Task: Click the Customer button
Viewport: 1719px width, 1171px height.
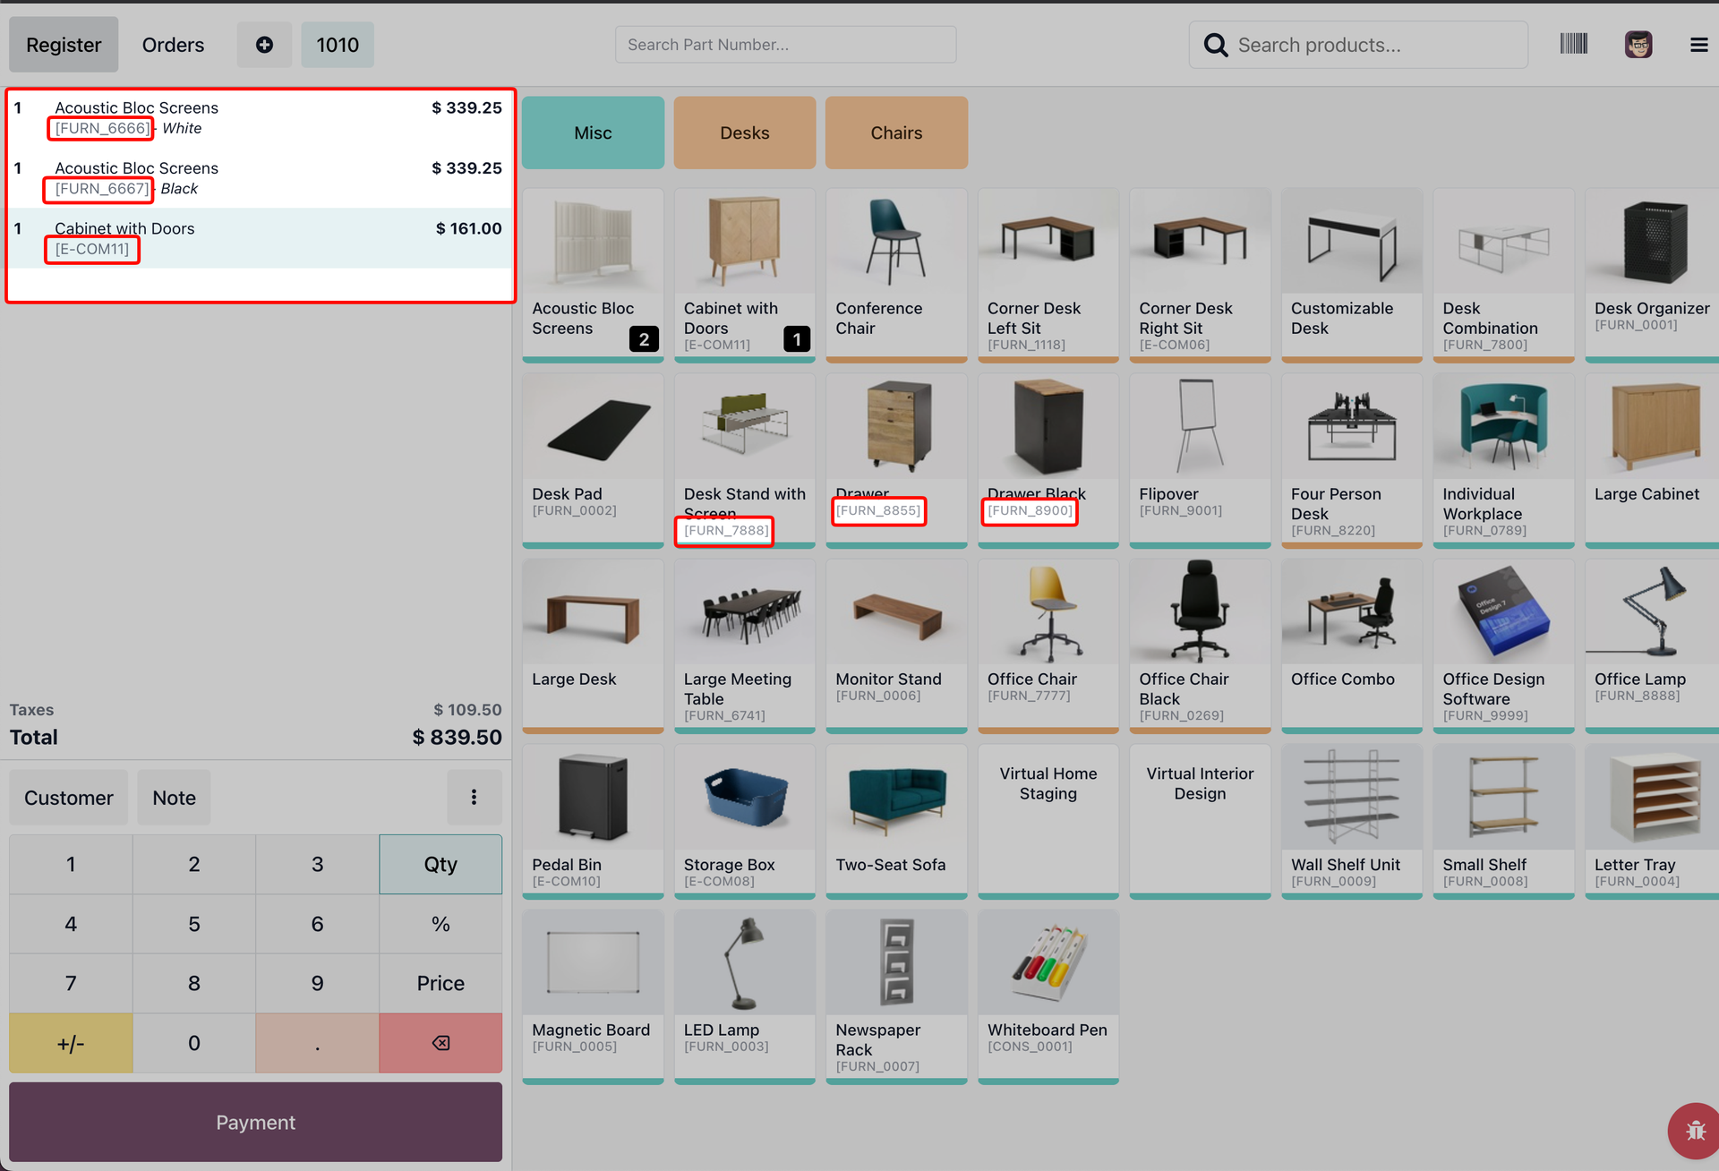Action: (69, 797)
